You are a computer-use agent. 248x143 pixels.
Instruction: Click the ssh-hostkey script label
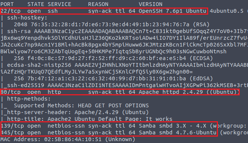pyautogui.click(x=27, y=18)
